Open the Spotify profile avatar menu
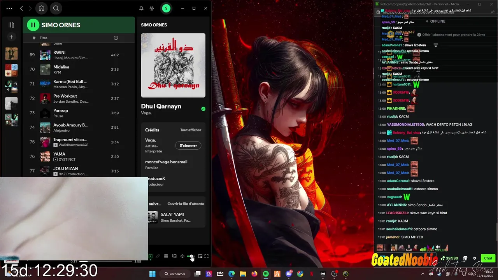498x280 pixels. [x=166, y=8]
